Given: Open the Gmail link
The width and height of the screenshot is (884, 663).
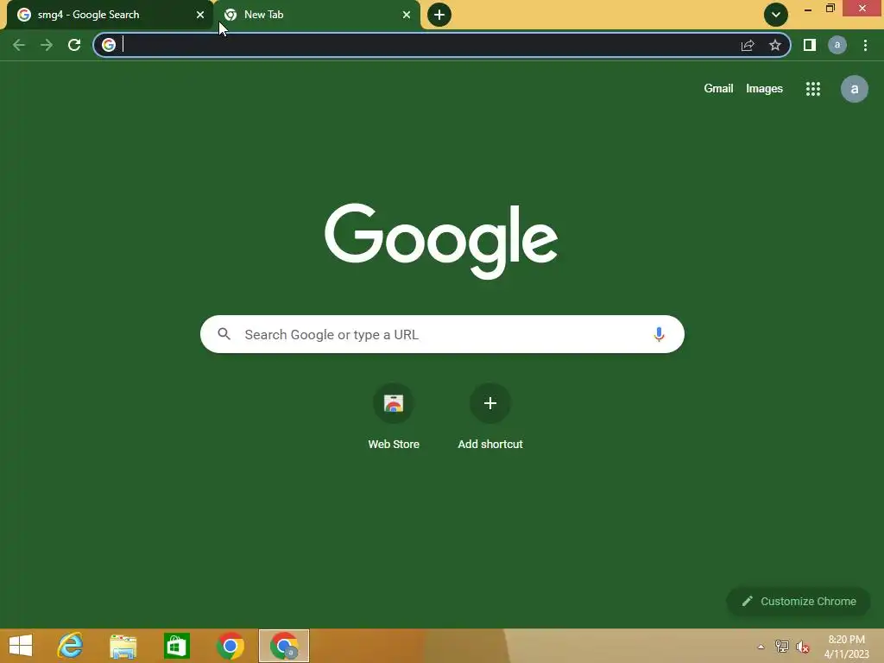Looking at the screenshot, I should [718, 89].
